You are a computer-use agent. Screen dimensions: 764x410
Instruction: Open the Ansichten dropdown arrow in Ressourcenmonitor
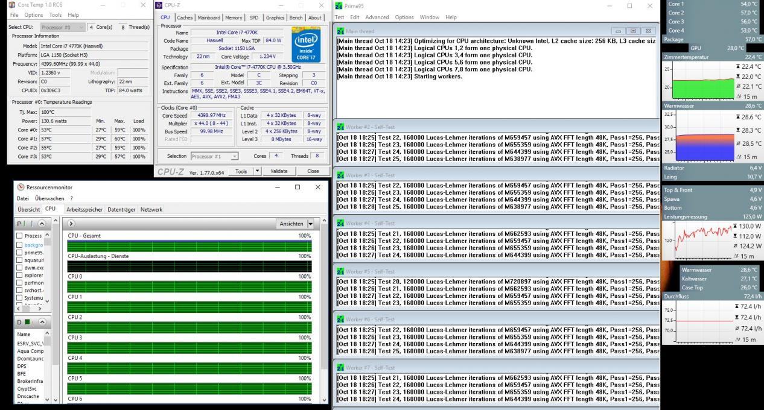pos(311,223)
